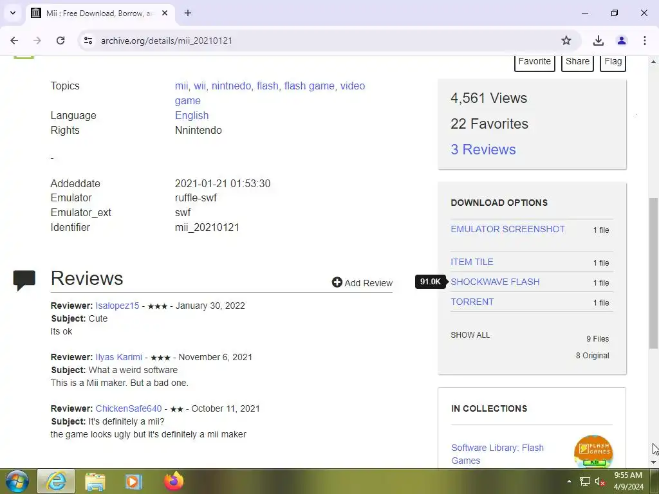Open Windows Media Player from taskbar

133,481
